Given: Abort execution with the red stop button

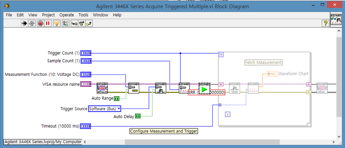Looking at the screenshot, I should pos(40,23).
